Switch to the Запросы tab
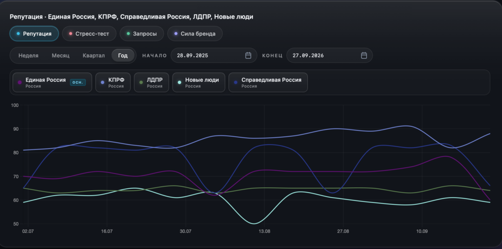This screenshot has width=502, height=249. pyautogui.click(x=142, y=34)
